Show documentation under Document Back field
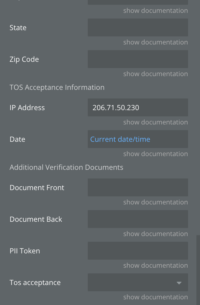 156,234
